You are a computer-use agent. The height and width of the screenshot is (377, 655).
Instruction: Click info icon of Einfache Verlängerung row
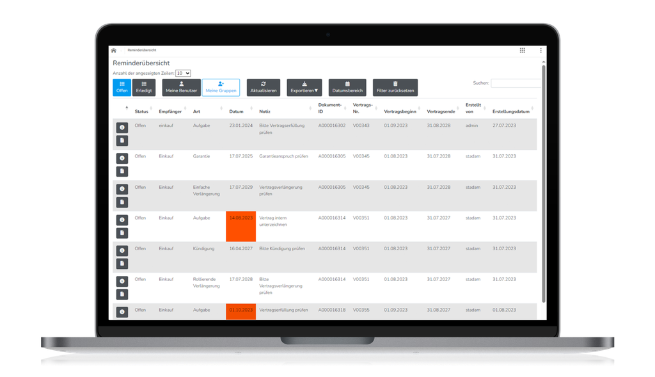122,189
